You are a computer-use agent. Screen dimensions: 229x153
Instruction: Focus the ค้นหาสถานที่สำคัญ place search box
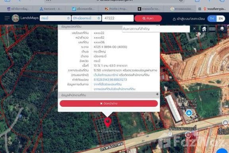[156, 29]
